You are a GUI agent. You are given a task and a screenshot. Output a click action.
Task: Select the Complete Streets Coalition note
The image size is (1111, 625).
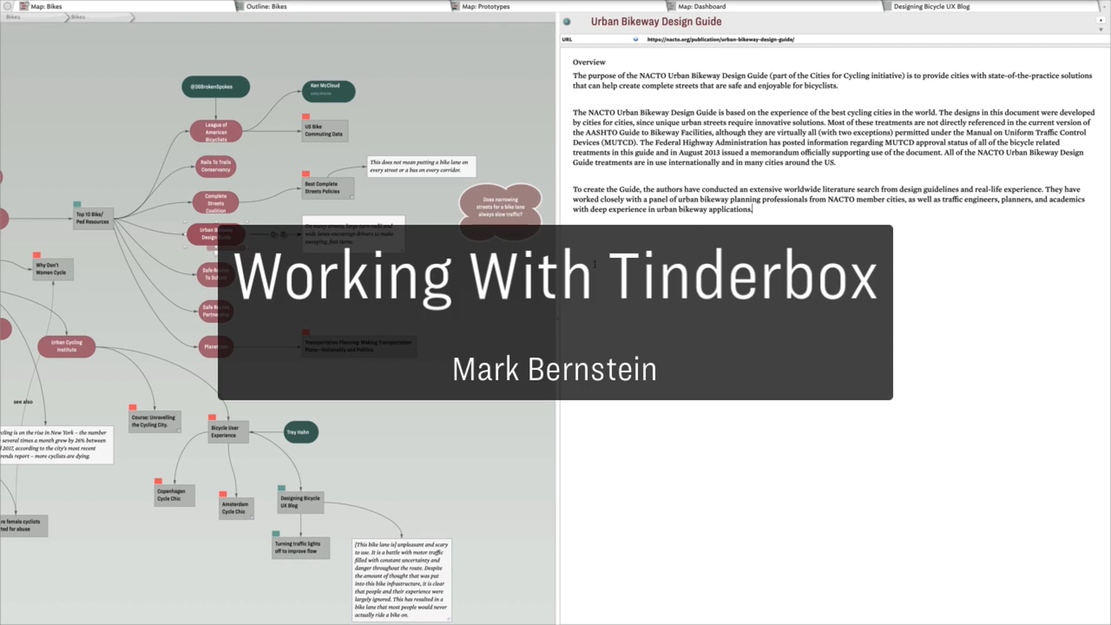216,203
